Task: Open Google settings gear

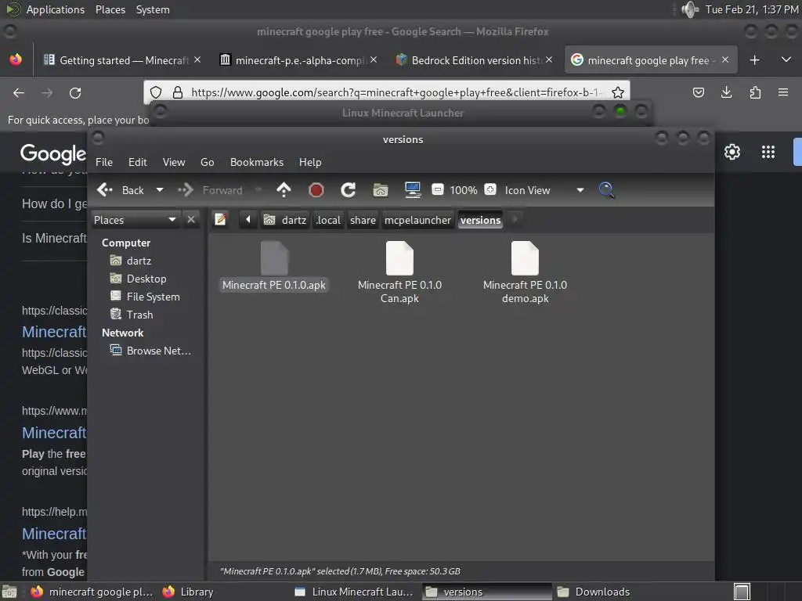Action: click(732, 152)
